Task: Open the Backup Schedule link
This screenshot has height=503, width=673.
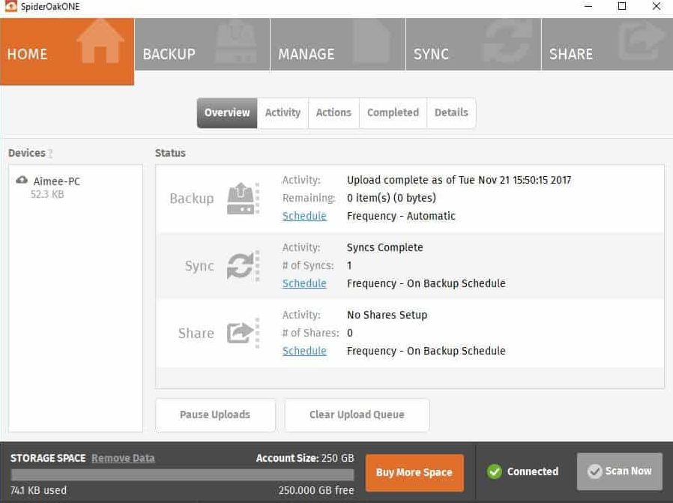Action: coord(304,216)
